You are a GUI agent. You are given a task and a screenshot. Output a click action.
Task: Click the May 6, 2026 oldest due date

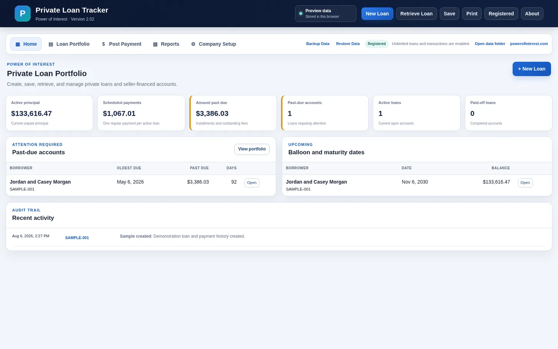[x=130, y=182]
